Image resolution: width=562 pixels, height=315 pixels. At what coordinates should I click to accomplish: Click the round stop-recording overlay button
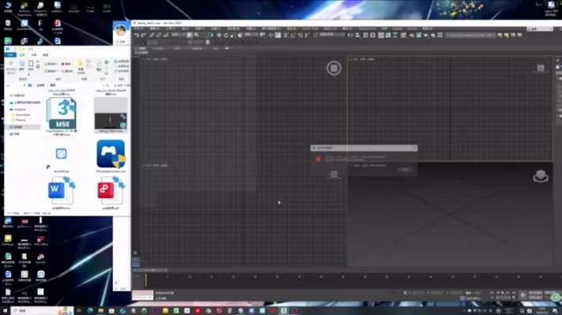334,68
